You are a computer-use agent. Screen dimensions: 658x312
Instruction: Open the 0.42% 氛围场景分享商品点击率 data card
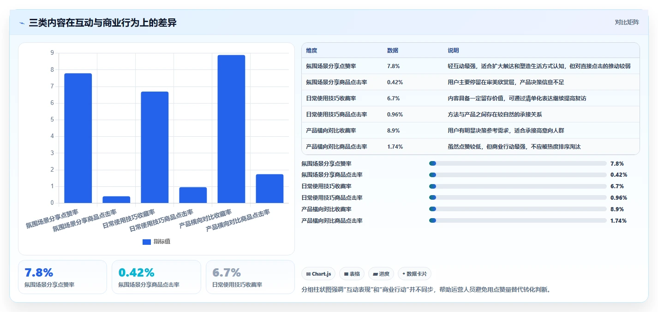click(x=156, y=277)
